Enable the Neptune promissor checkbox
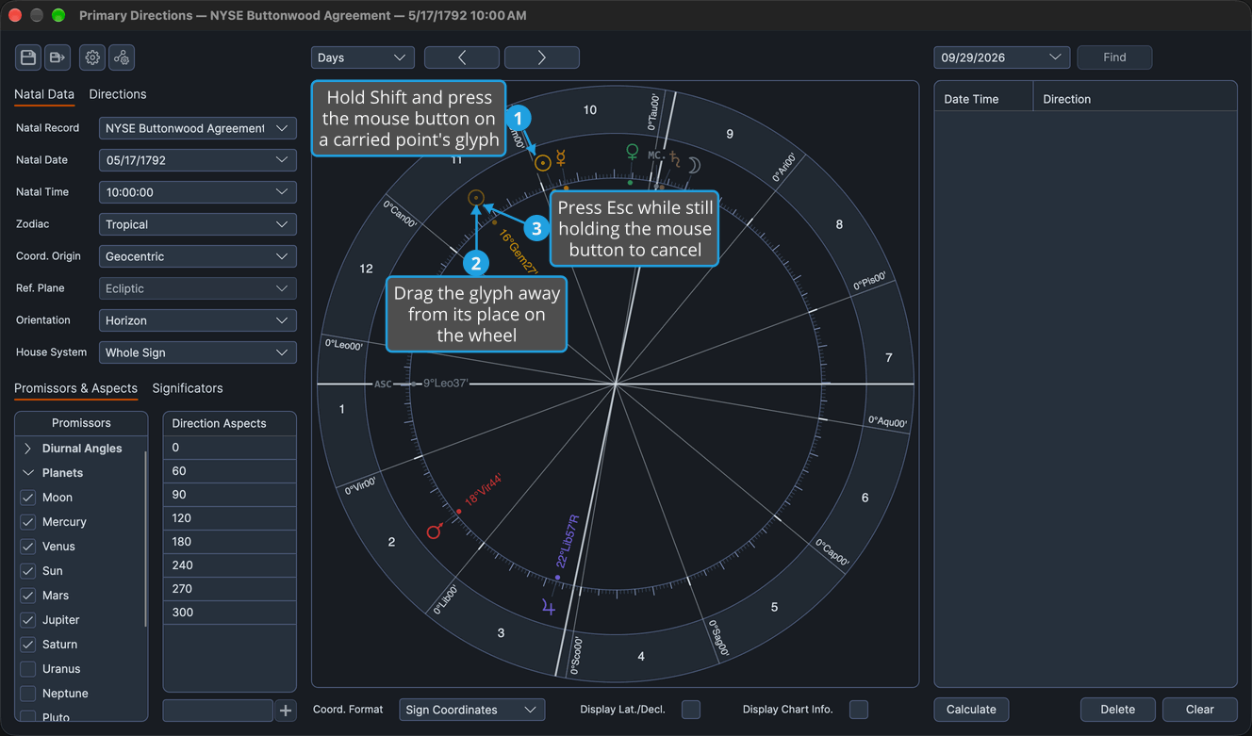 pyautogui.click(x=28, y=694)
